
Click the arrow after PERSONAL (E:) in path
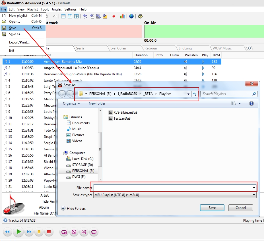click(115, 94)
